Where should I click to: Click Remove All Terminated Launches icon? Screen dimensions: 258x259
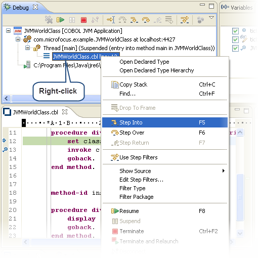click(x=49, y=20)
